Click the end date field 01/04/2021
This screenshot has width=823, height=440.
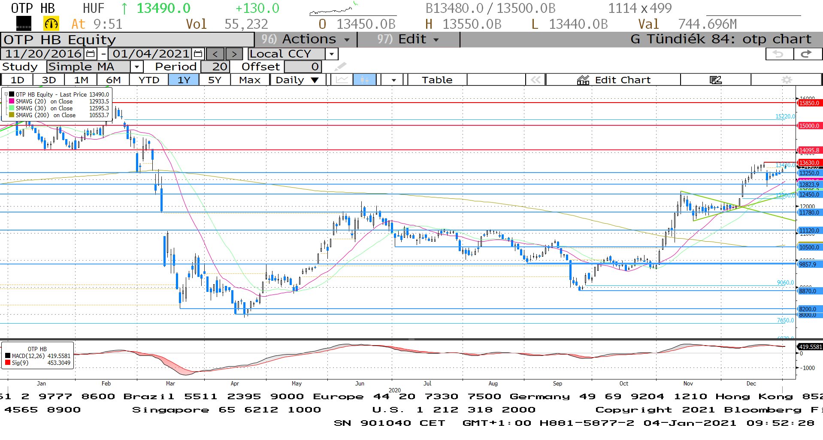[151, 54]
